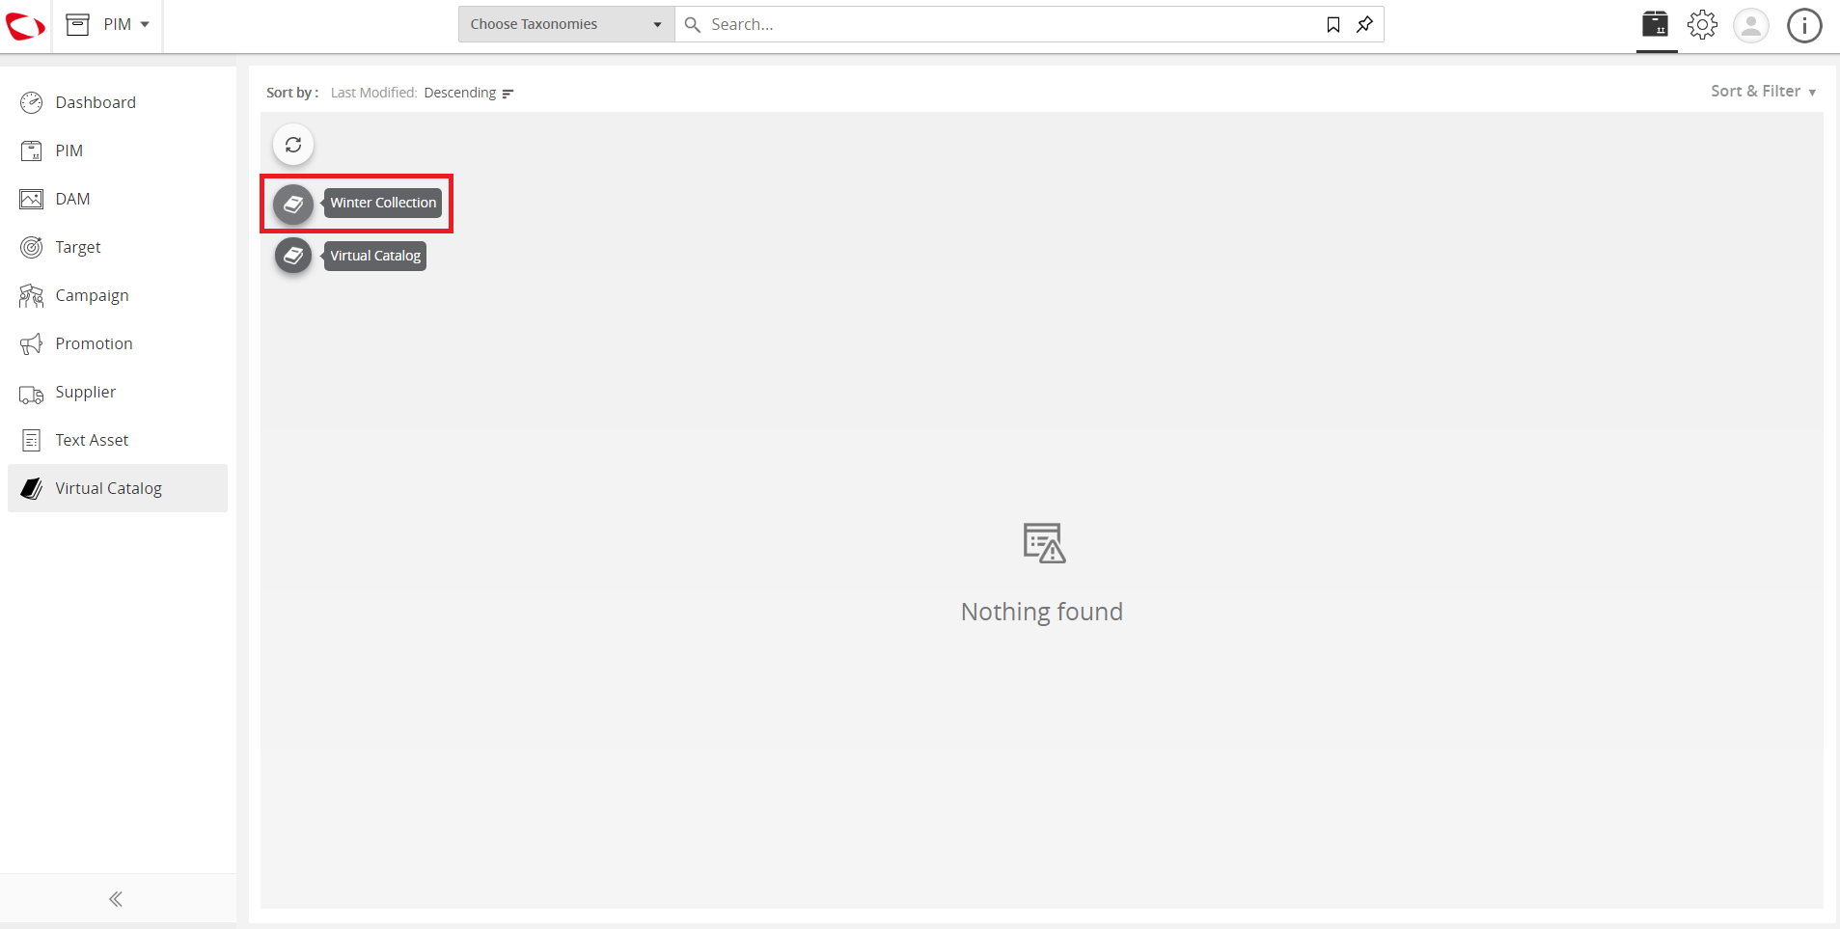Click the PIM archive box icon in header

click(x=78, y=24)
